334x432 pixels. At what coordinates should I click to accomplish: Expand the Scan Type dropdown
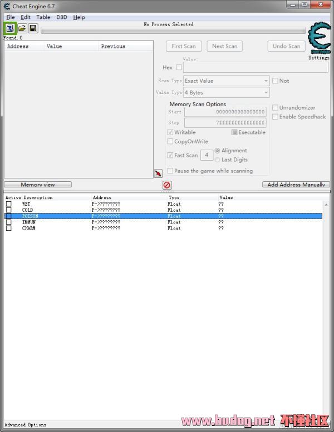pos(227,81)
